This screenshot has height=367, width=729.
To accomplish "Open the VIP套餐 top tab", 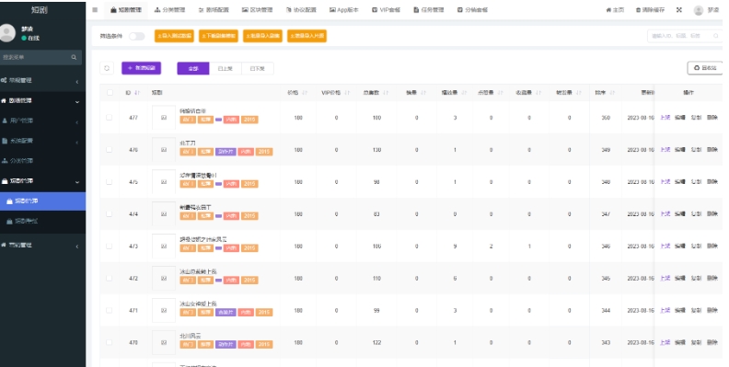I will (385, 10).
